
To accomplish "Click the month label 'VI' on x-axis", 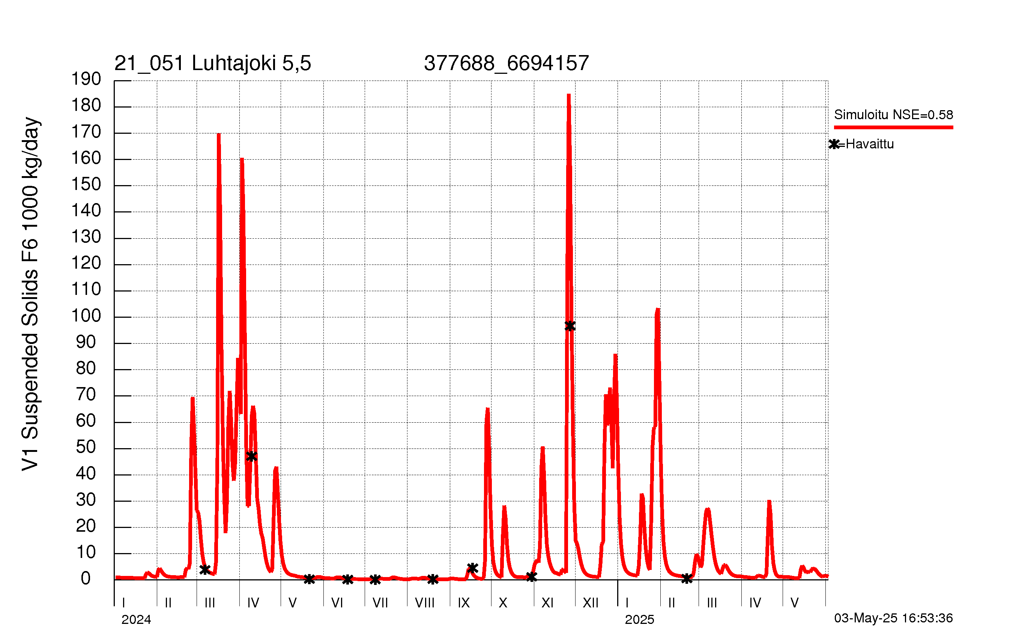I will tap(337, 603).
